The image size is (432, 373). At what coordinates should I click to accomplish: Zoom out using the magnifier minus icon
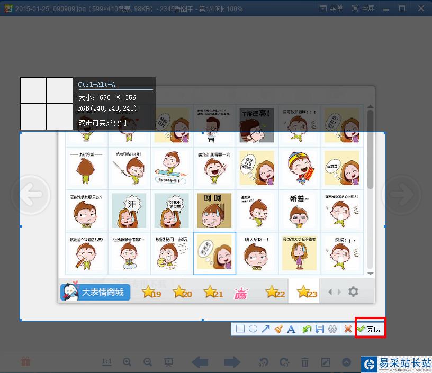pyautogui.click(x=148, y=362)
